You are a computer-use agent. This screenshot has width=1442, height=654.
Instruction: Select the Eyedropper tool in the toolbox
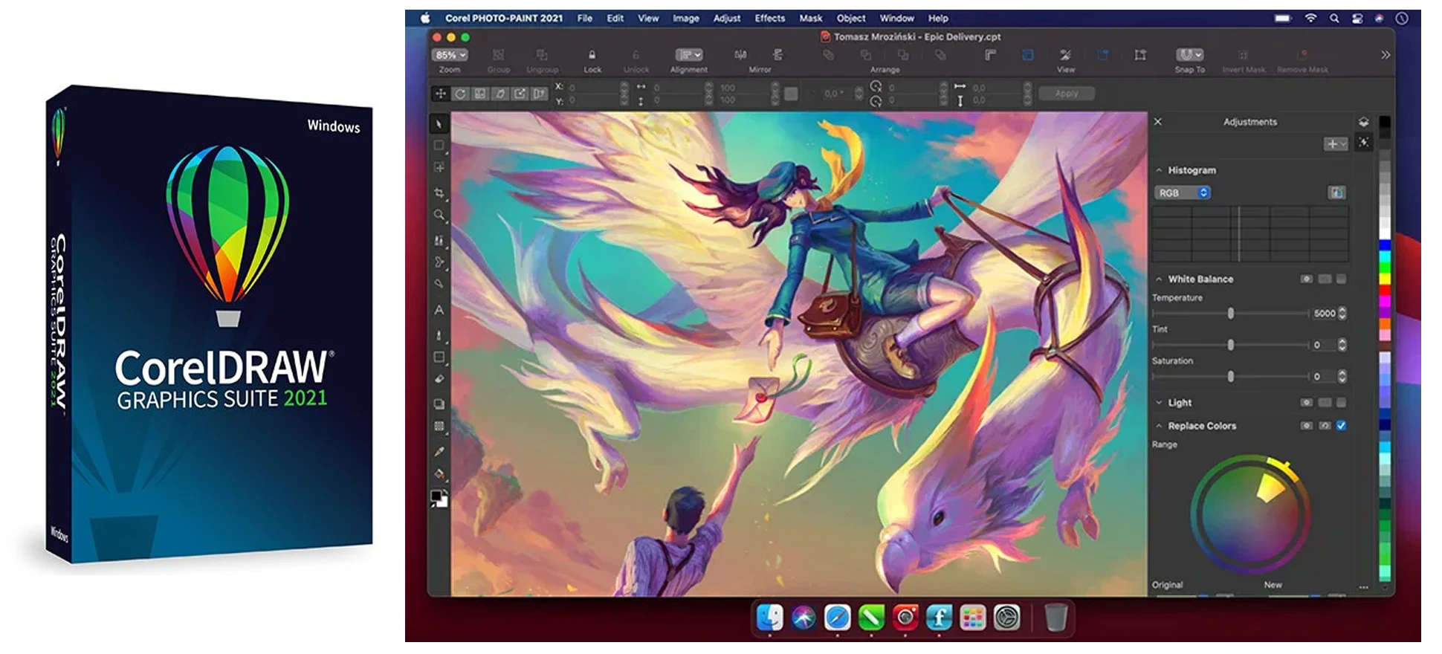(439, 451)
